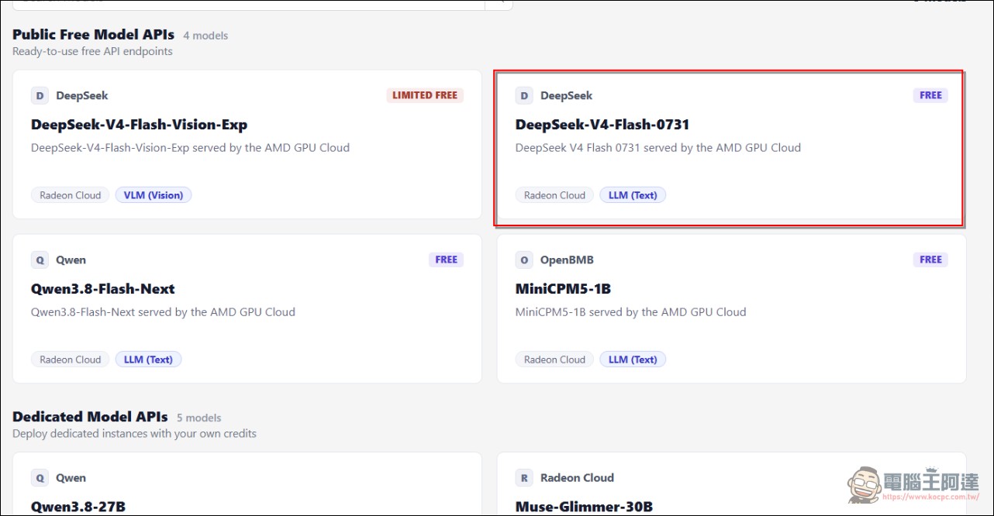The image size is (994, 516).
Task: Click the Dedicated Model APIs heading
Action: tap(90, 417)
